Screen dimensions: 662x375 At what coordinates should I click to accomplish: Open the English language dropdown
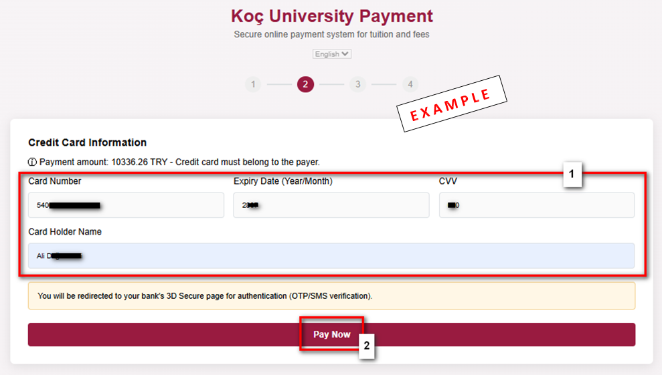point(331,54)
